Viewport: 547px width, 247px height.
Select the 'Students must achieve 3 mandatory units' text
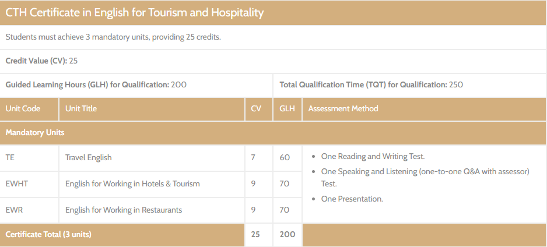point(113,37)
